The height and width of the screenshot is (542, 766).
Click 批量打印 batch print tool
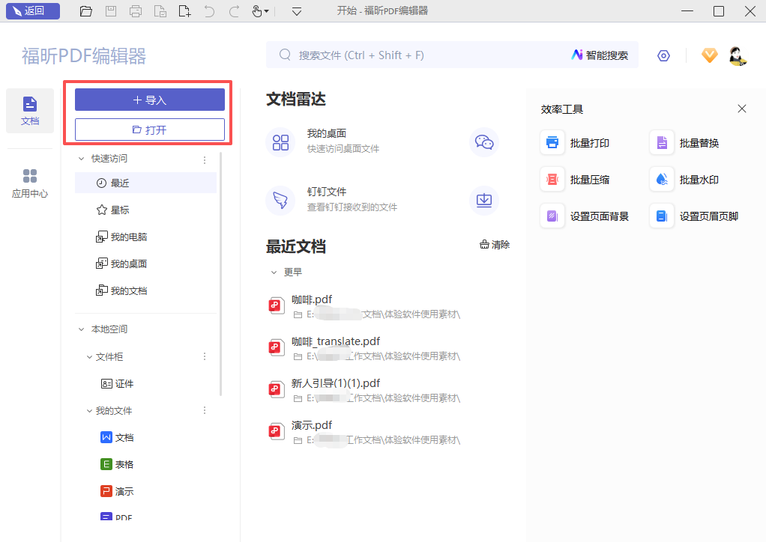click(x=575, y=143)
